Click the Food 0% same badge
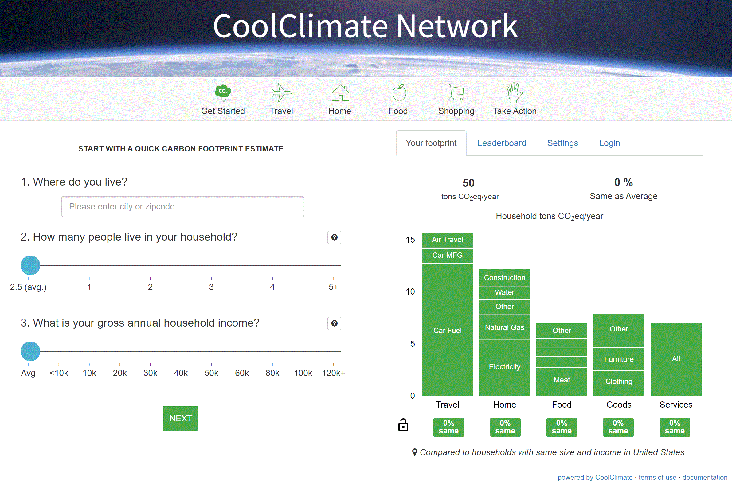This screenshot has width=732, height=485. pos(562,427)
